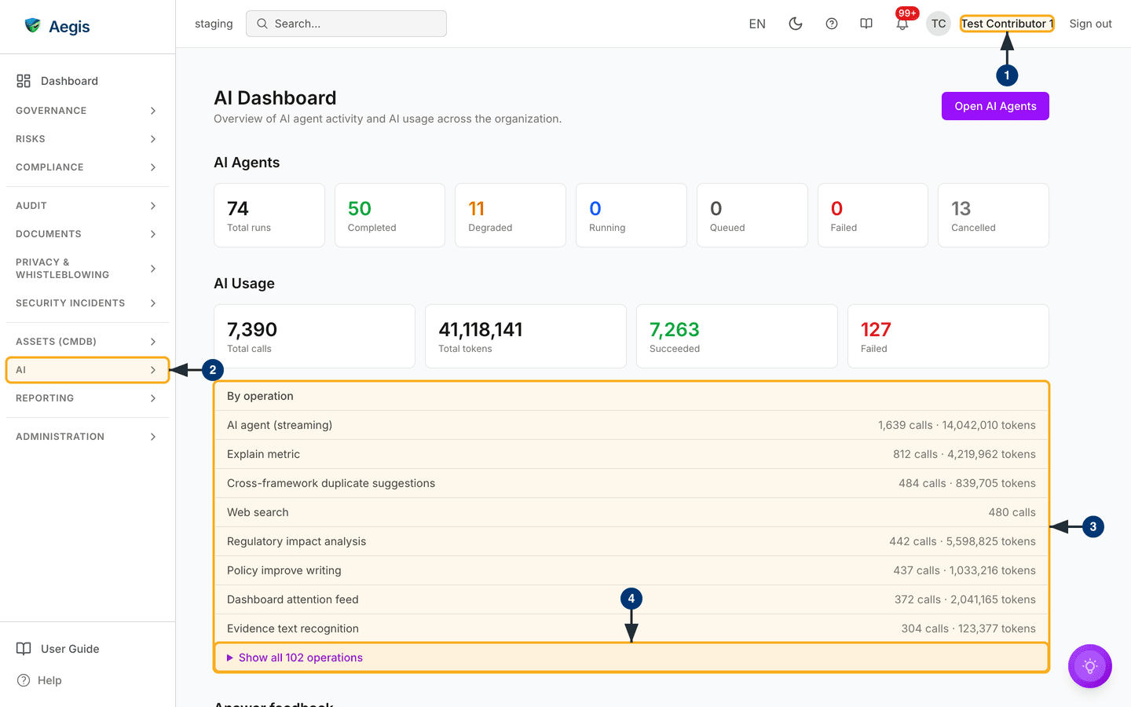The height and width of the screenshot is (707, 1131).
Task: Click the Test Contributor 1 username
Action: coord(1007,24)
